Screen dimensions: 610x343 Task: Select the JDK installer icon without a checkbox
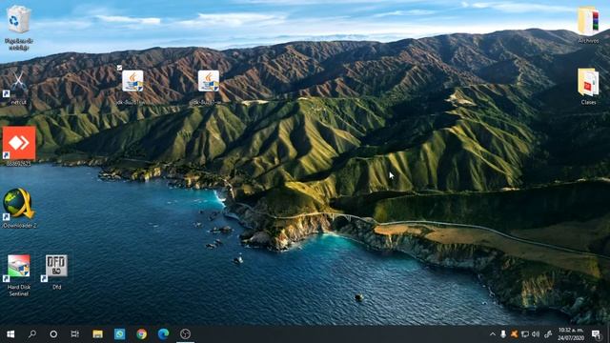(209, 81)
